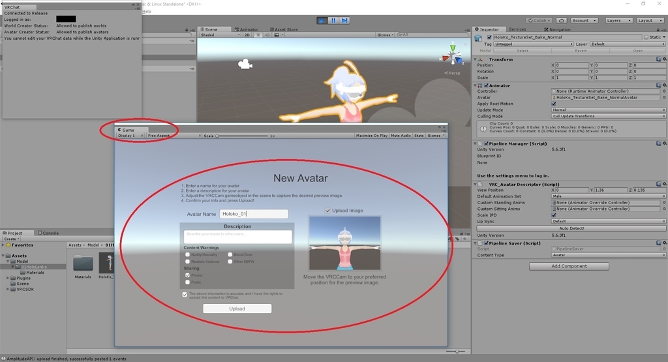
Task: Click the Transform component gear settings icon
Action: [x=665, y=59]
